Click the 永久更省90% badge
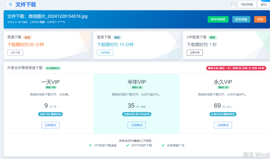 pos(53,68)
